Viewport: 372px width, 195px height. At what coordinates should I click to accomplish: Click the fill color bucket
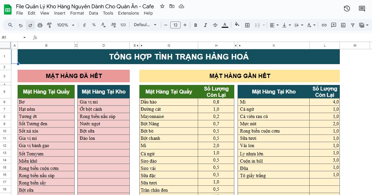[237, 25]
